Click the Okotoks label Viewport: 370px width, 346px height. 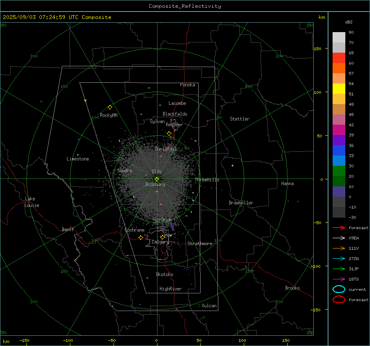[164, 274]
